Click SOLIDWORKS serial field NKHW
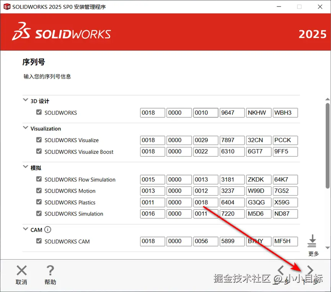Viewport: 331px width, 292px height. (x=259, y=113)
